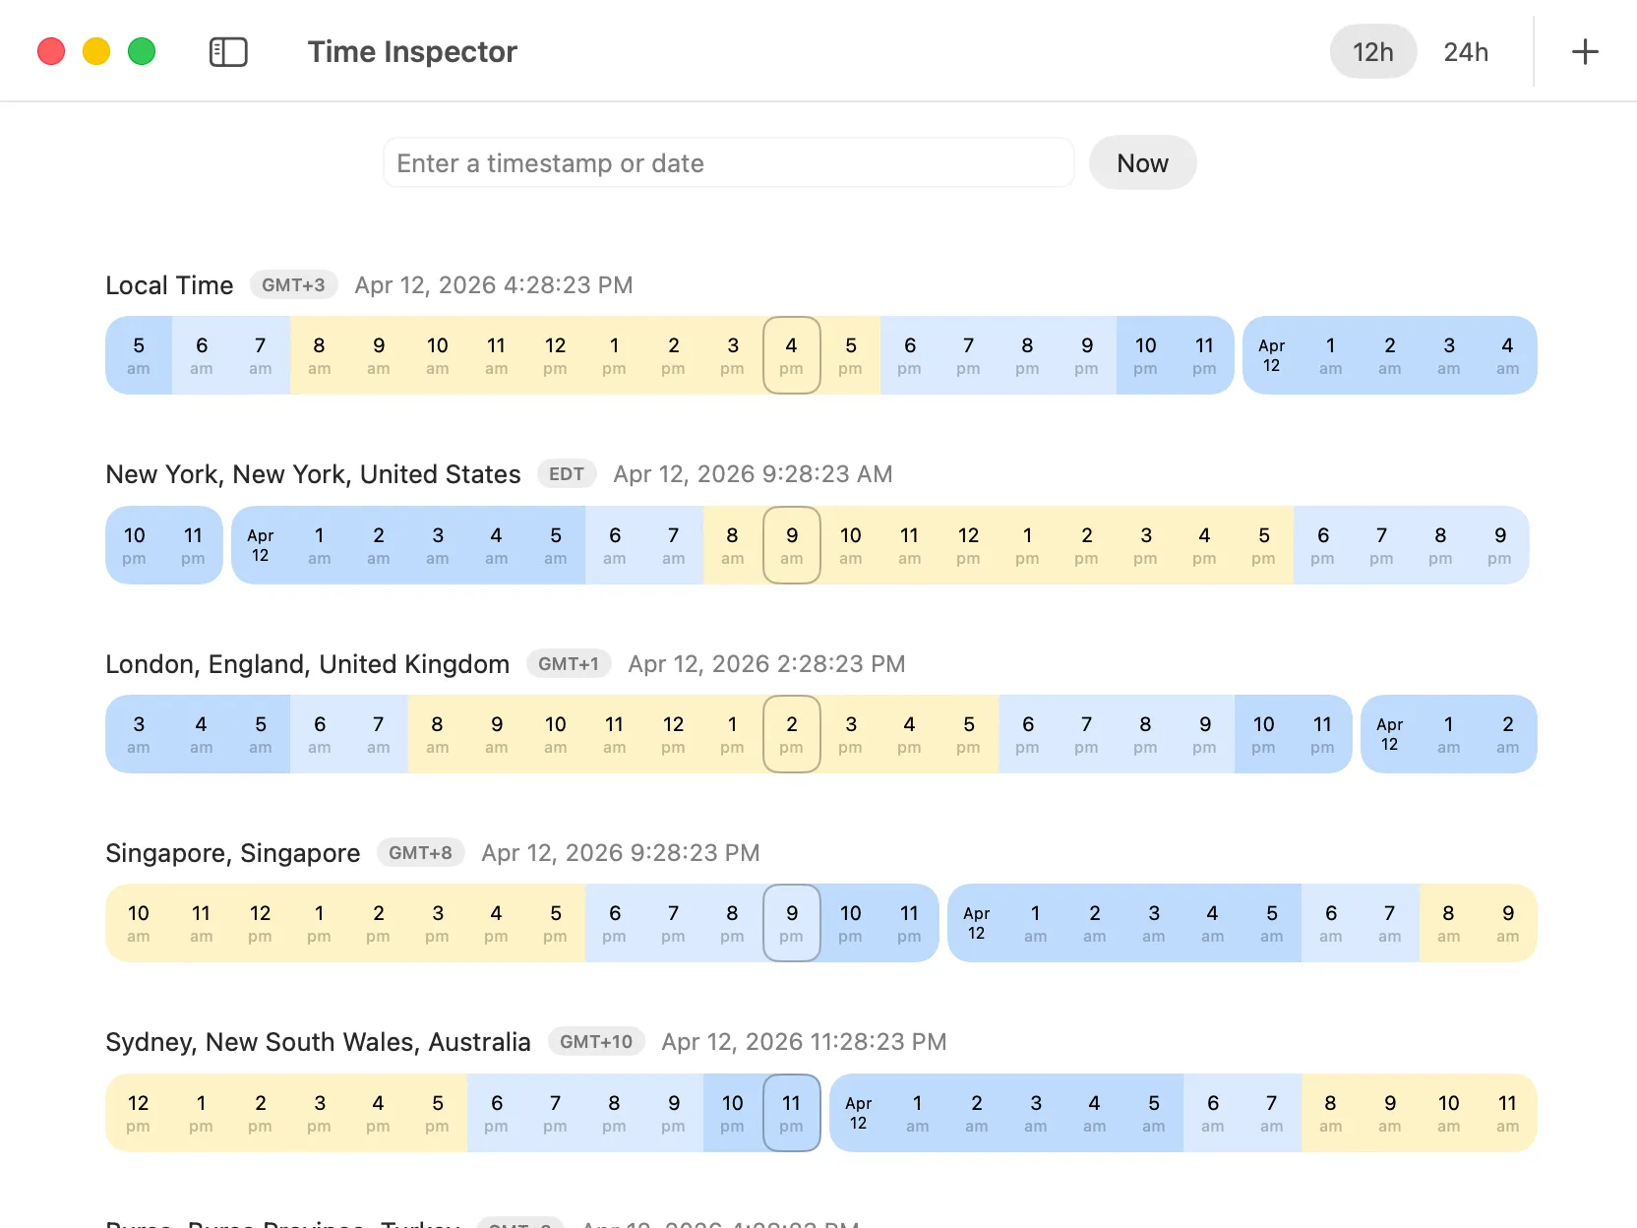Viewport: 1637px width, 1228px height.
Task: Select the 12 pm cell in New York row
Action: click(x=968, y=545)
